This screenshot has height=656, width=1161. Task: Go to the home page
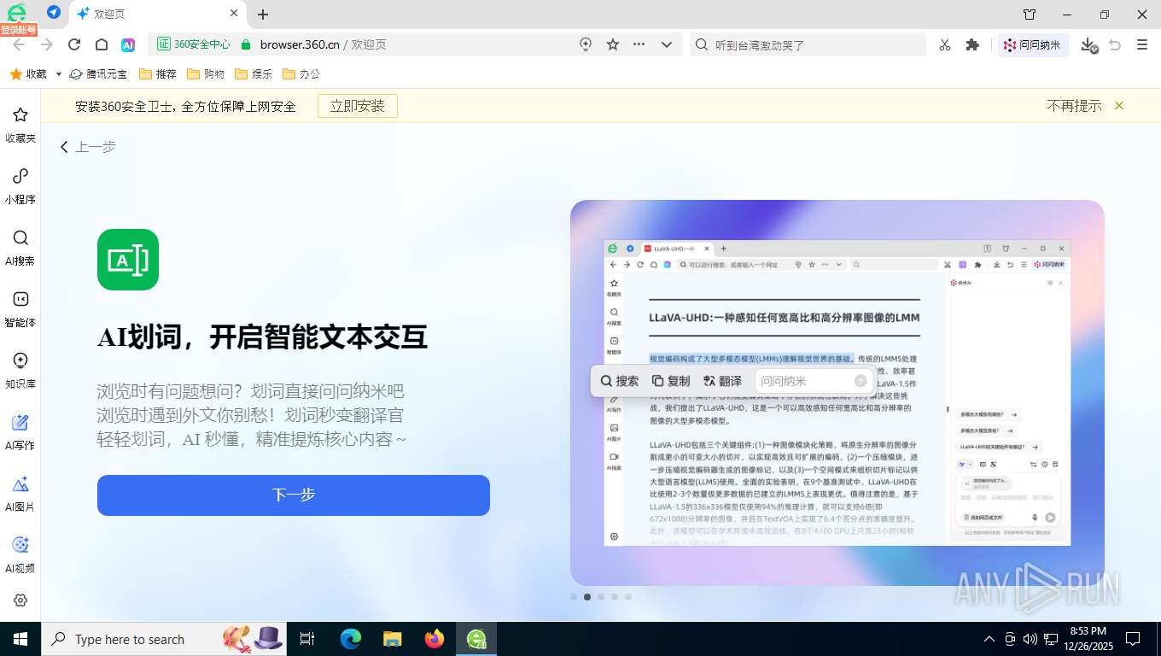[102, 44]
